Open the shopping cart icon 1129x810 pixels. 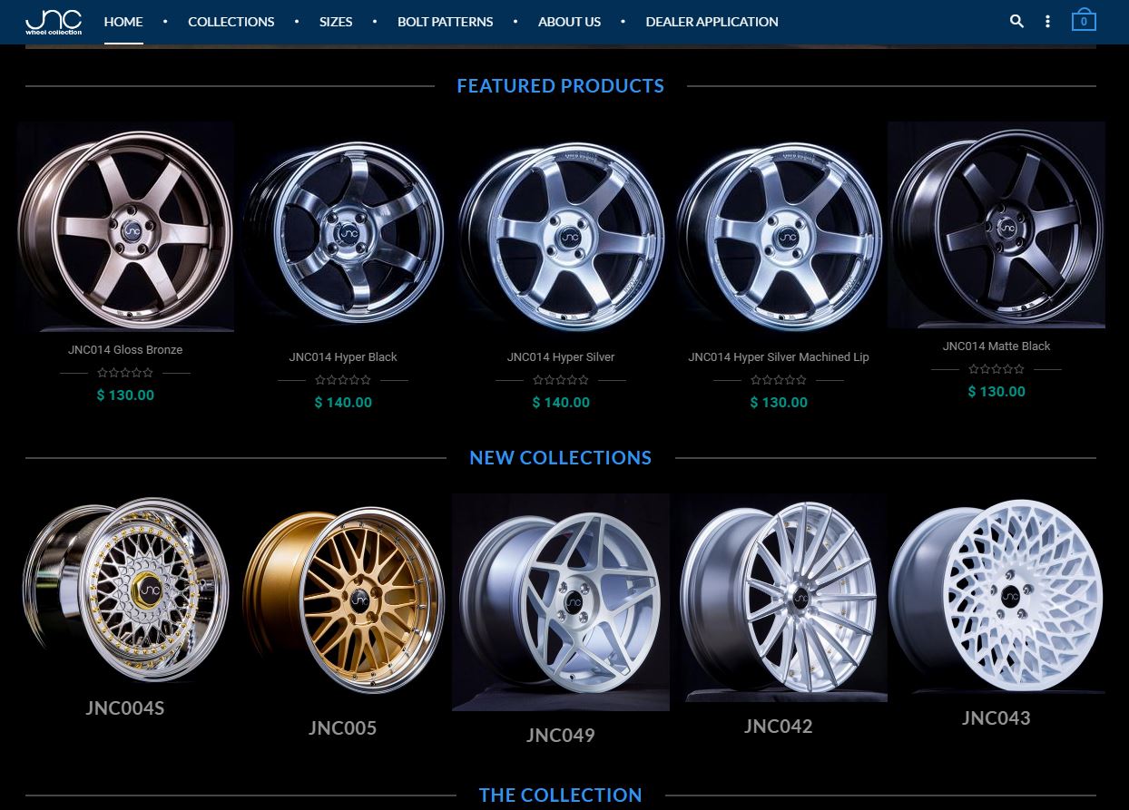coord(1084,21)
